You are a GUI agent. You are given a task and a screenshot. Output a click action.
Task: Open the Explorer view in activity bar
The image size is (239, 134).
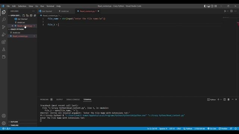click(4, 12)
